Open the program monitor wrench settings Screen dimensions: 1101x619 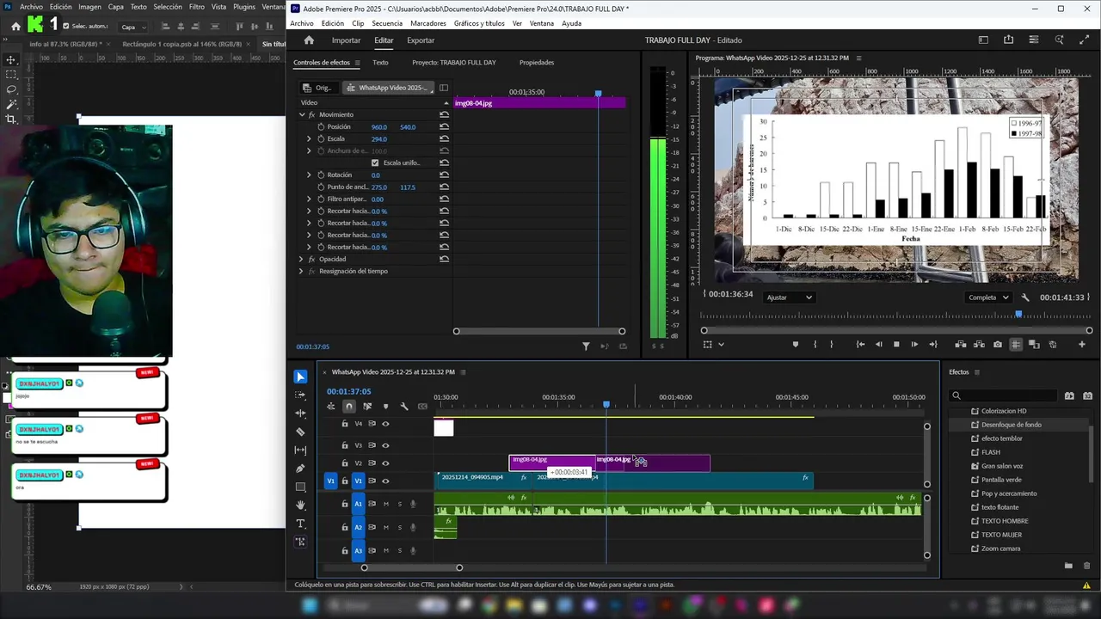[1025, 297]
